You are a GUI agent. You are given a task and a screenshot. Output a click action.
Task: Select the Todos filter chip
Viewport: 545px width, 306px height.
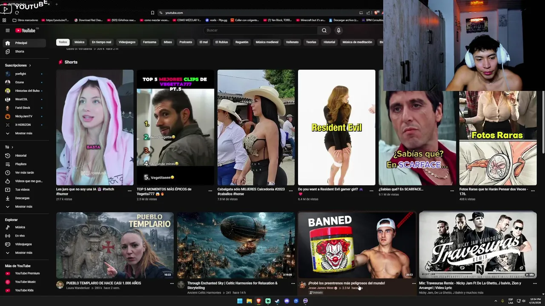tap(63, 42)
